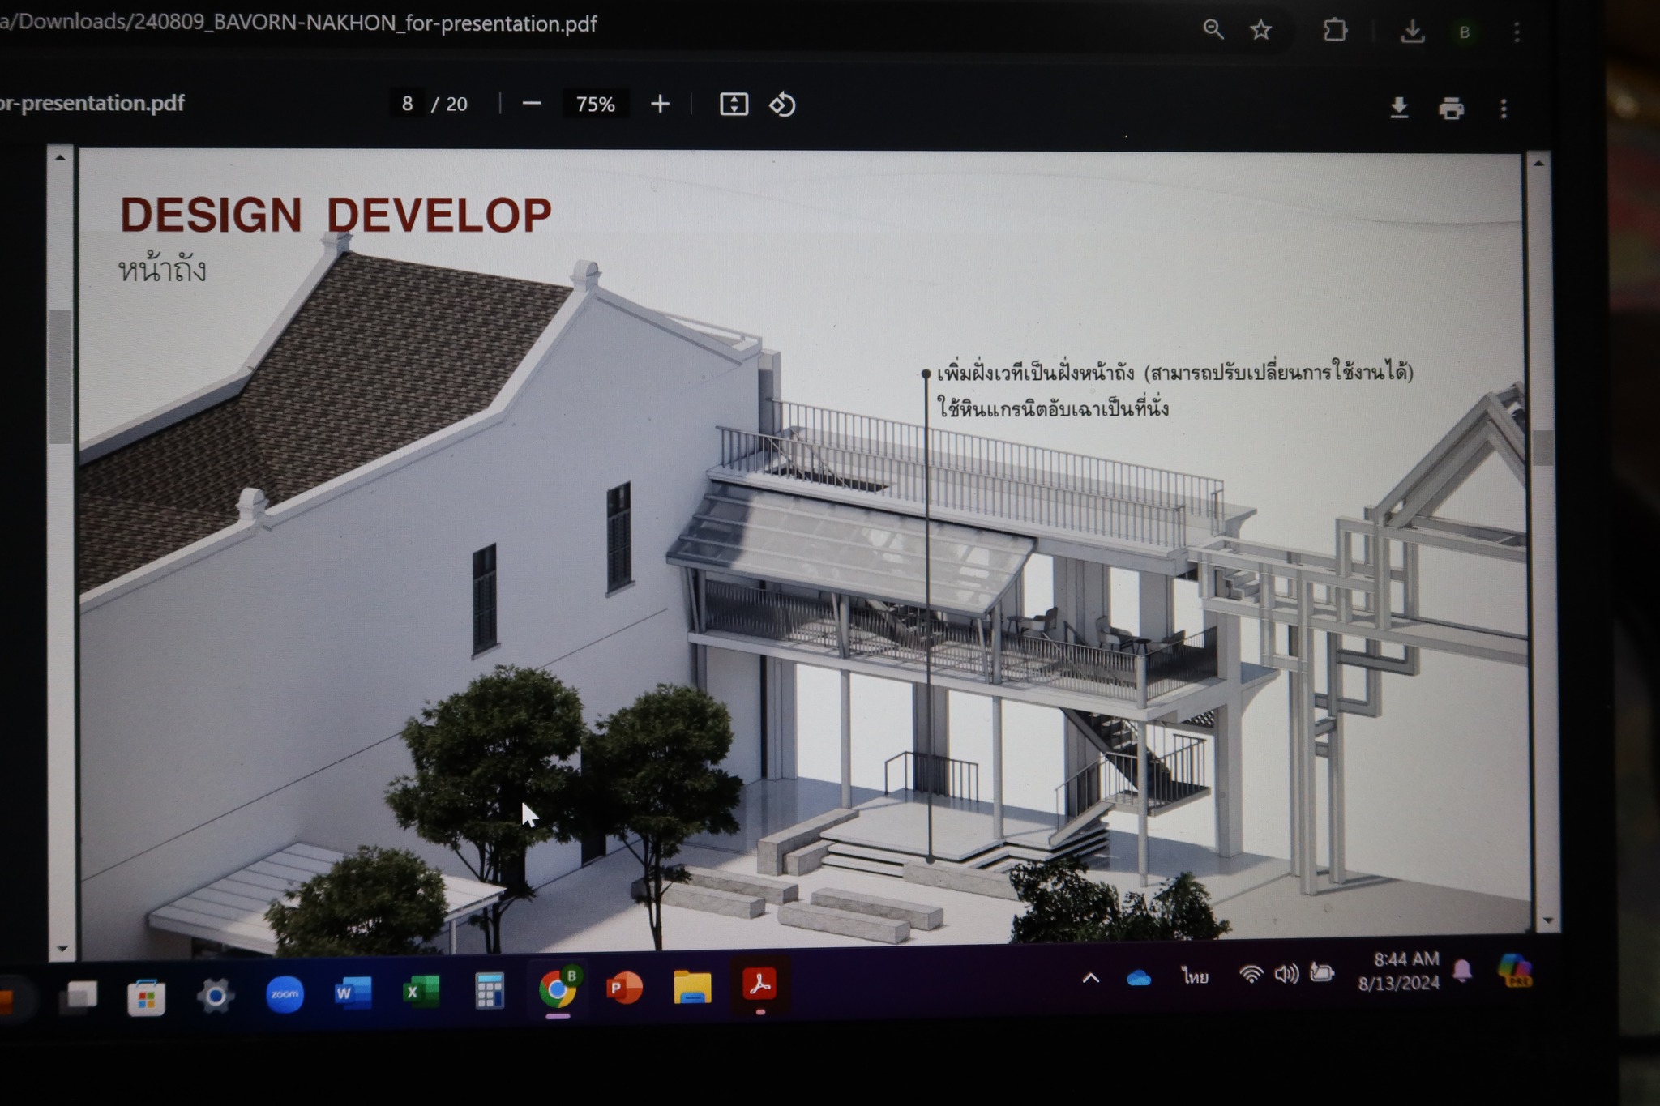
Task: Print the PDF document
Action: [x=1451, y=108]
